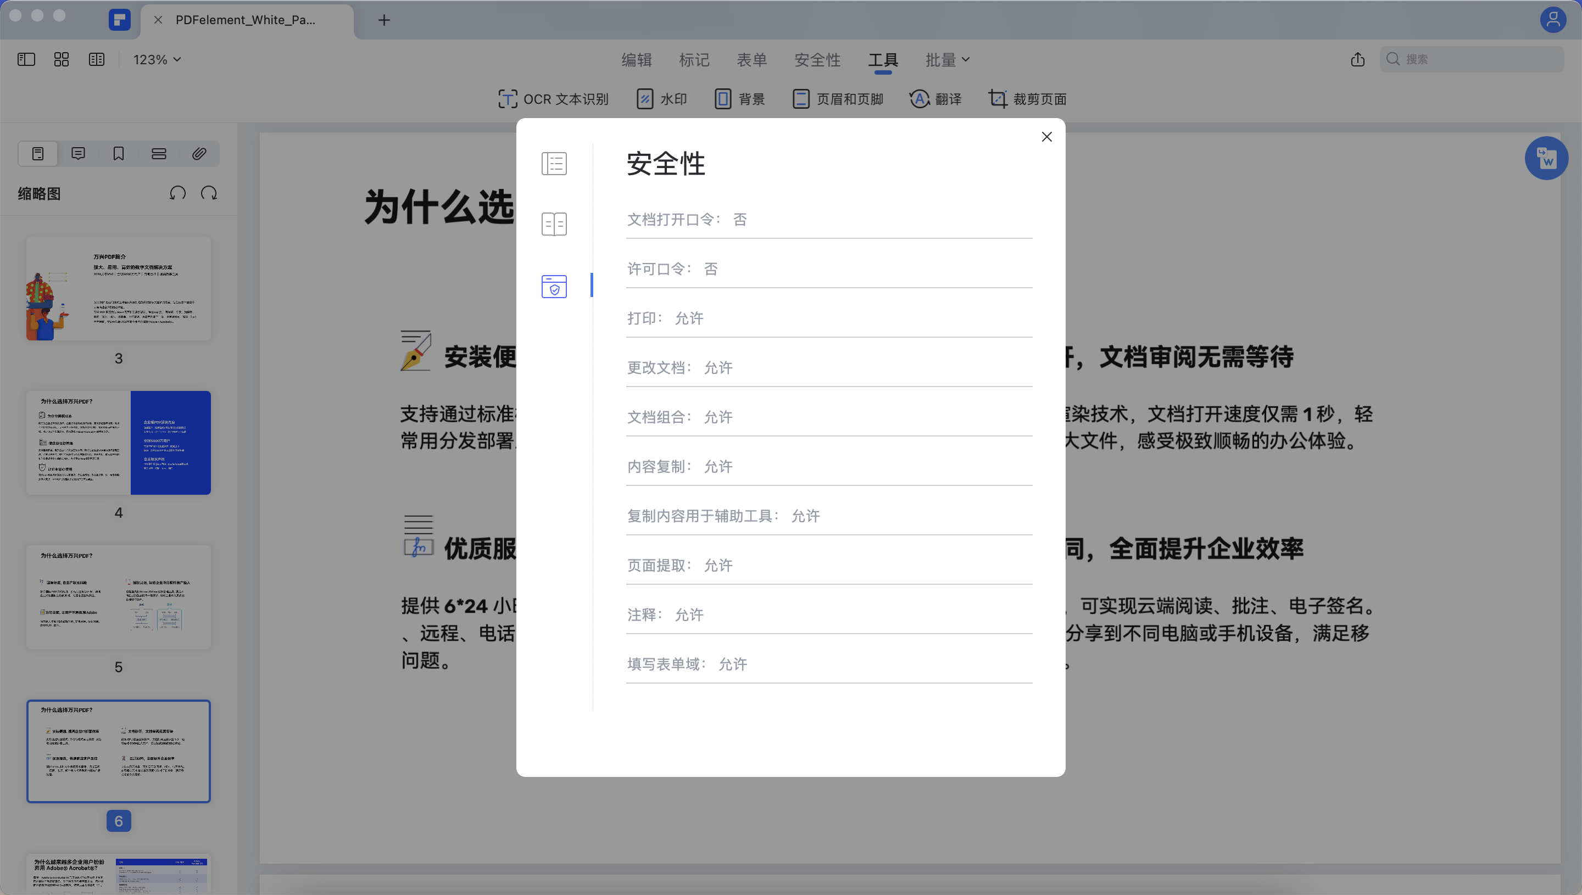Toggle the left sidebar panel visibility

coord(26,59)
